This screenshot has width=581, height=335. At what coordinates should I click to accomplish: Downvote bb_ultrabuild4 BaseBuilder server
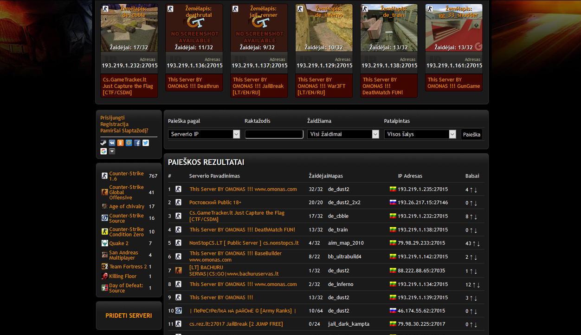(x=476, y=257)
